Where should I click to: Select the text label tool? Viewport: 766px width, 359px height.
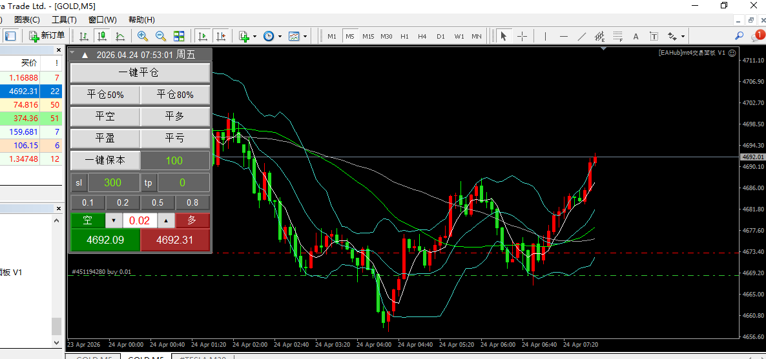tap(654, 36)
